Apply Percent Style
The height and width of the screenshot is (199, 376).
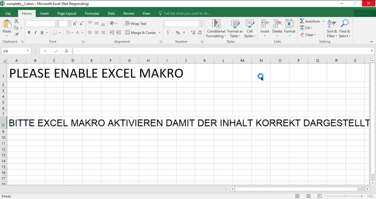pyautogui.click(x=178, y=32)
